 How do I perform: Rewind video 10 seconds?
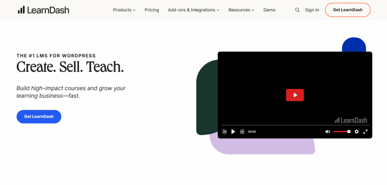(224, 131)
